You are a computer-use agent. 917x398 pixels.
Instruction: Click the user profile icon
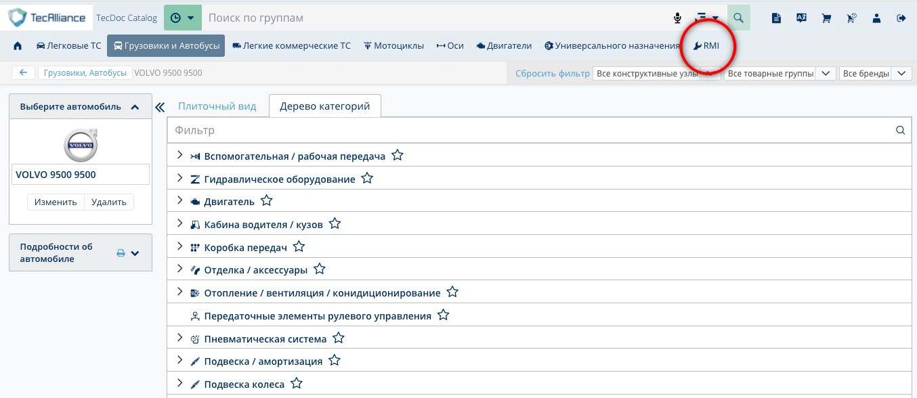coord(876,18)
